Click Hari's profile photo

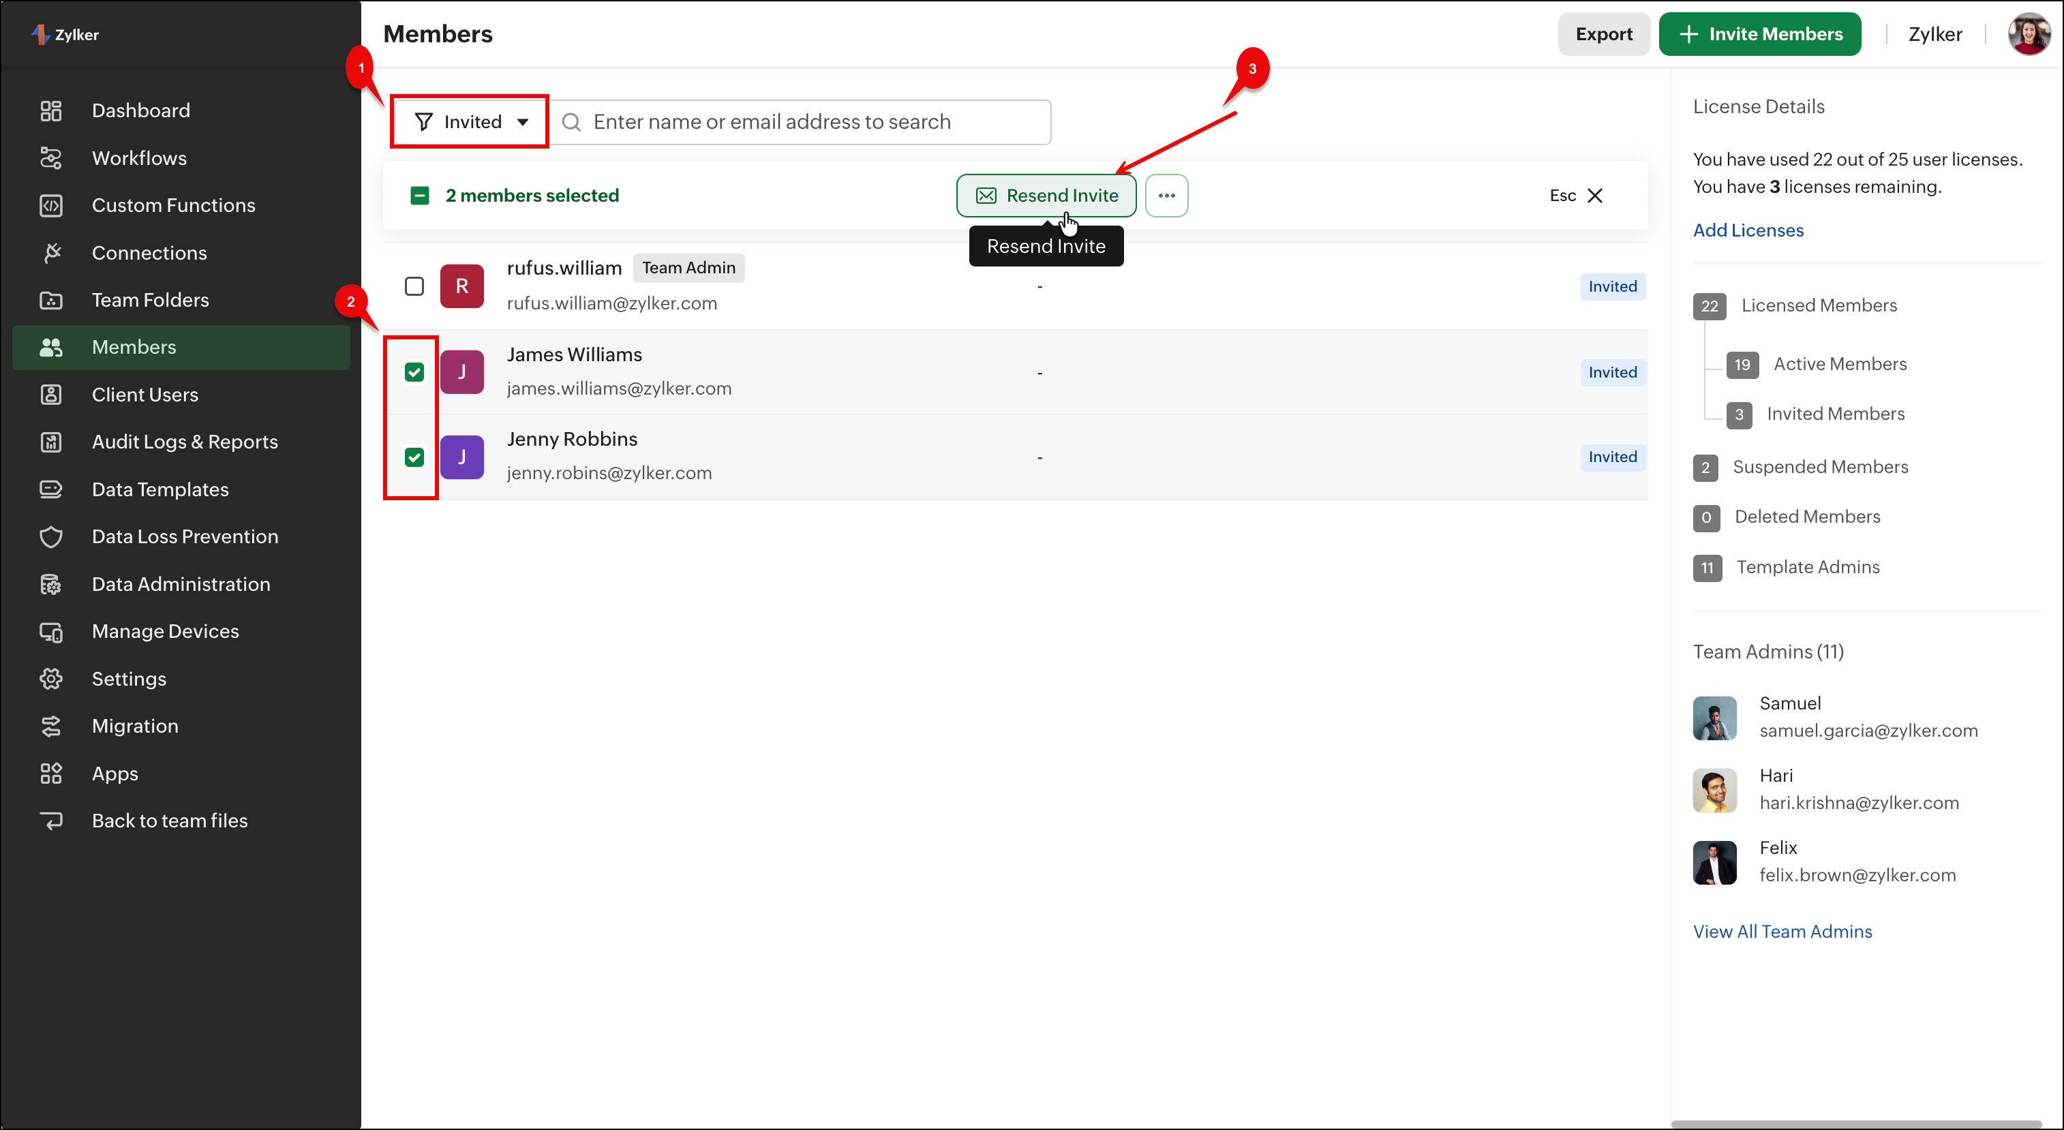[x=1714, y=790]
